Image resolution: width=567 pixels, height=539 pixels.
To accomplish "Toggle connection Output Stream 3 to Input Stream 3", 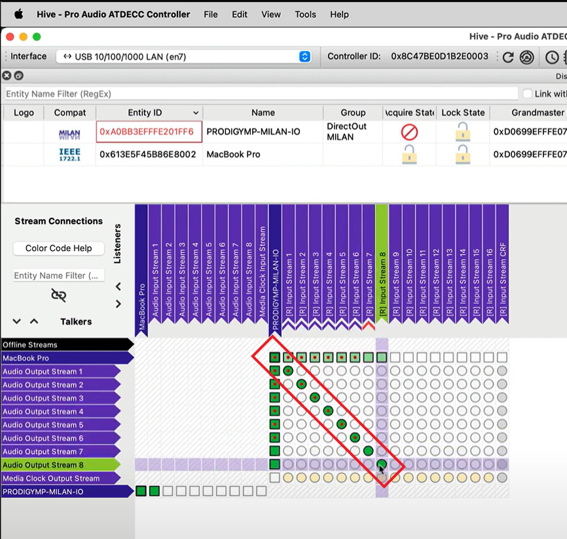I will [314, 398].
